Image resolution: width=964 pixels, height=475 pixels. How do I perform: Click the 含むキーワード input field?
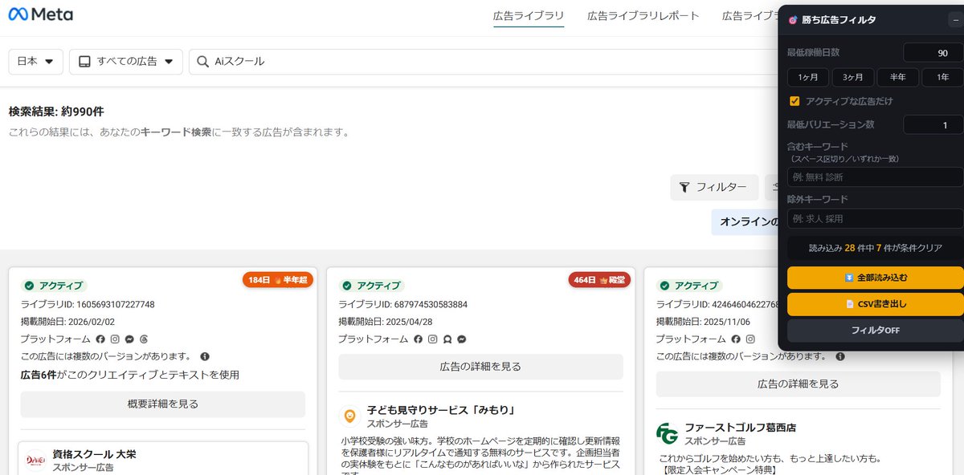pos(875,177)
